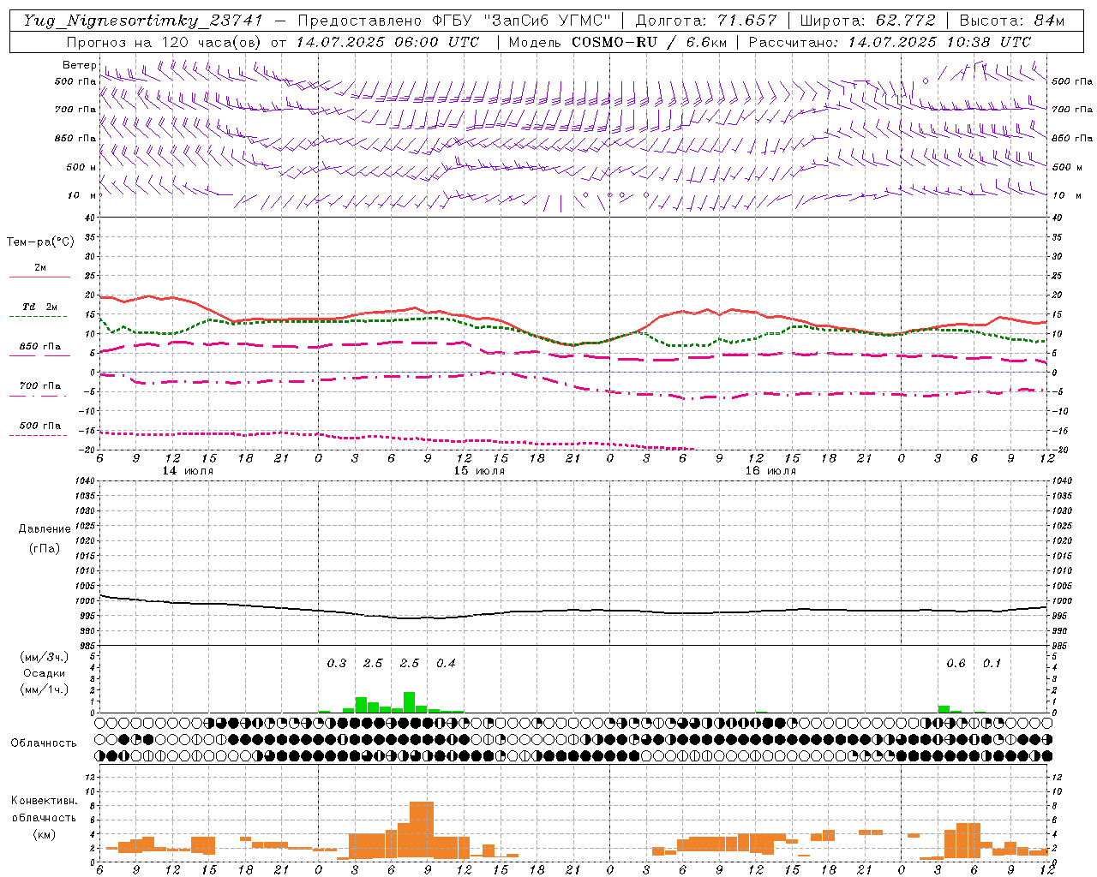The image size is (1097, 877).
Task: Click the Ветер panel label
Action: tap(79, 65)
